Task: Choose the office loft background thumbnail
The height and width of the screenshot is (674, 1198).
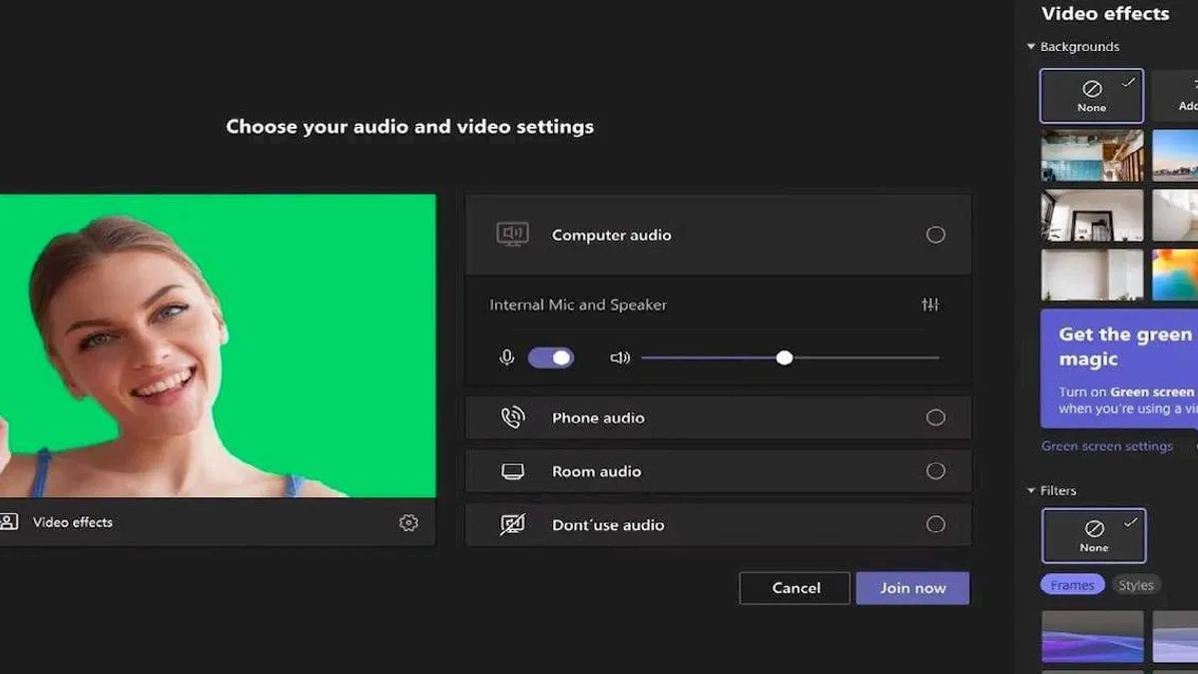Action: 1092,155
